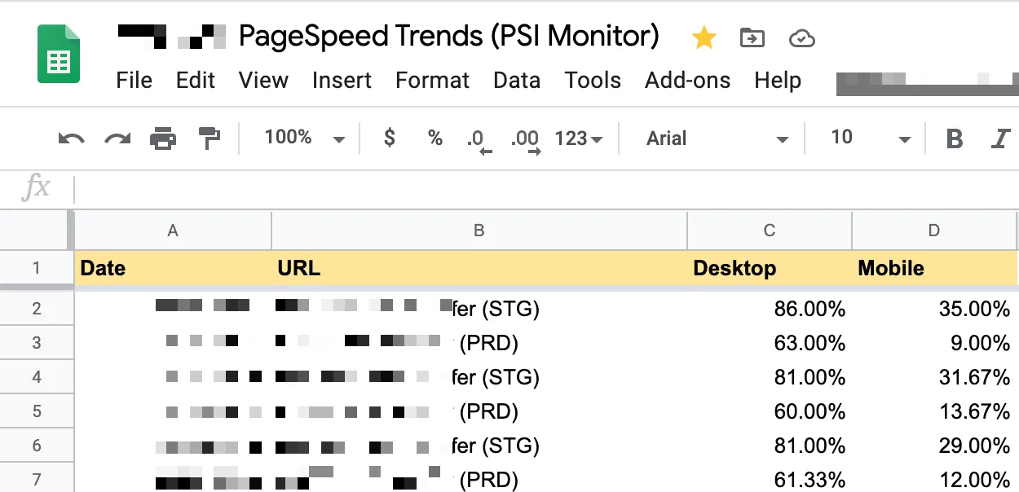Select the Date header cell
The height and width of the screenshot is (492, 1019).
pyautogui.click(x=173, y=268)
